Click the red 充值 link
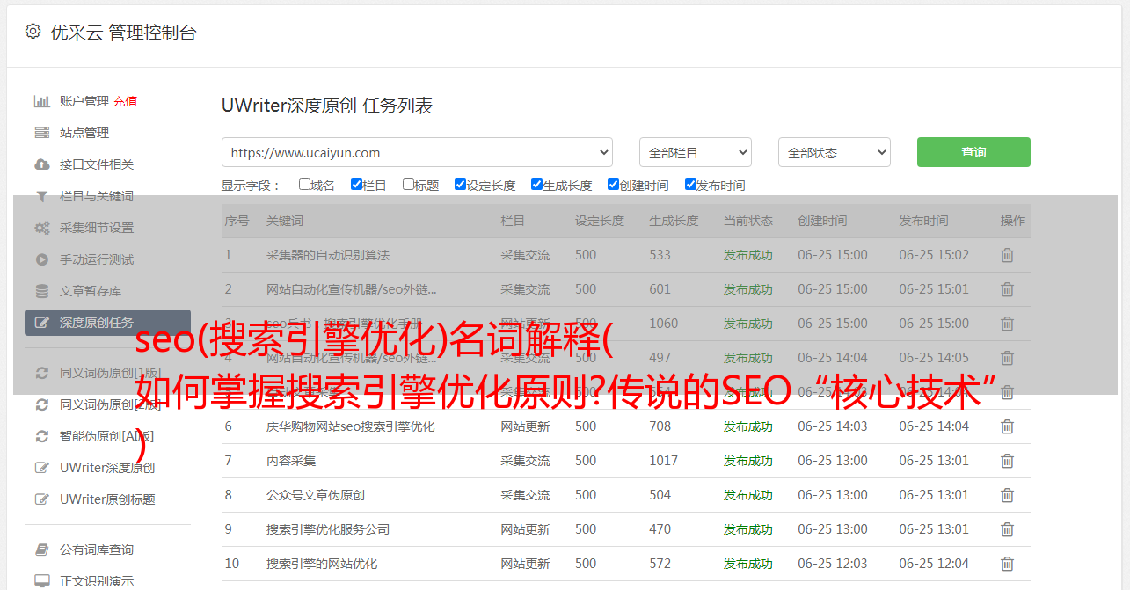The width and height of the screenshot is (1130, 590). [x=125, y=101]
